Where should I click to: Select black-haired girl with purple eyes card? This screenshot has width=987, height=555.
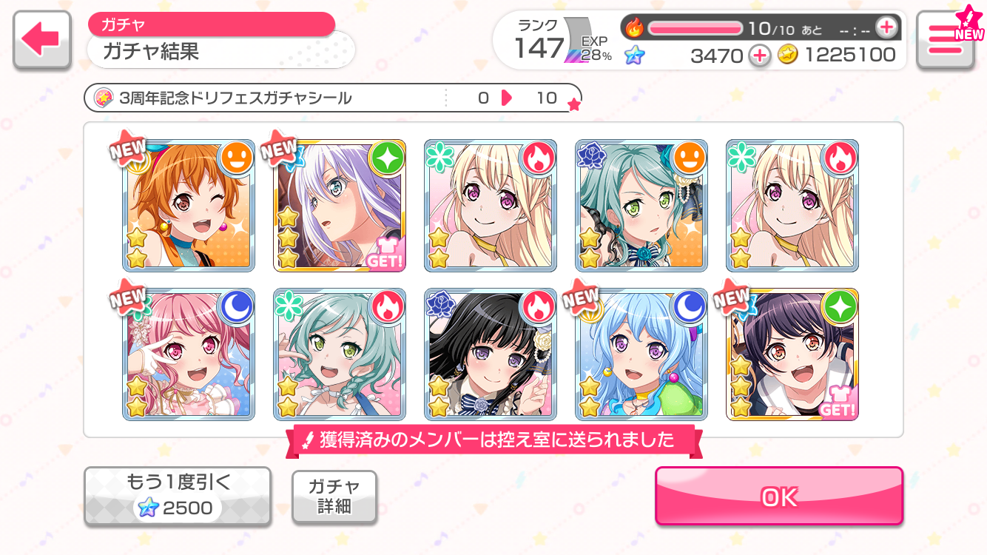(491, 354)
